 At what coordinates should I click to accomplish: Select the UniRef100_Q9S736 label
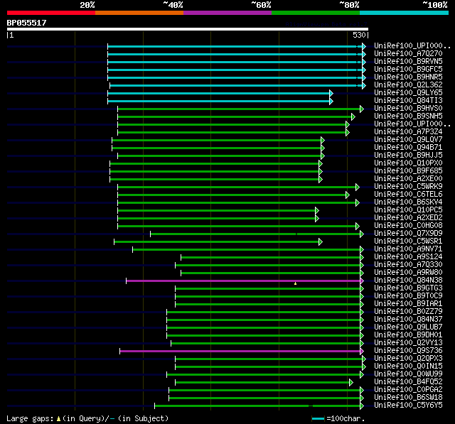(x=408, y=351)
